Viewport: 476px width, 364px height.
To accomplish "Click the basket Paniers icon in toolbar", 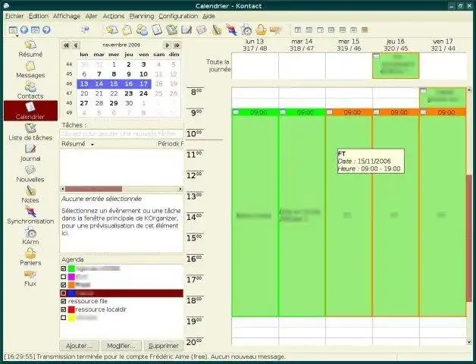I will 261,30.
